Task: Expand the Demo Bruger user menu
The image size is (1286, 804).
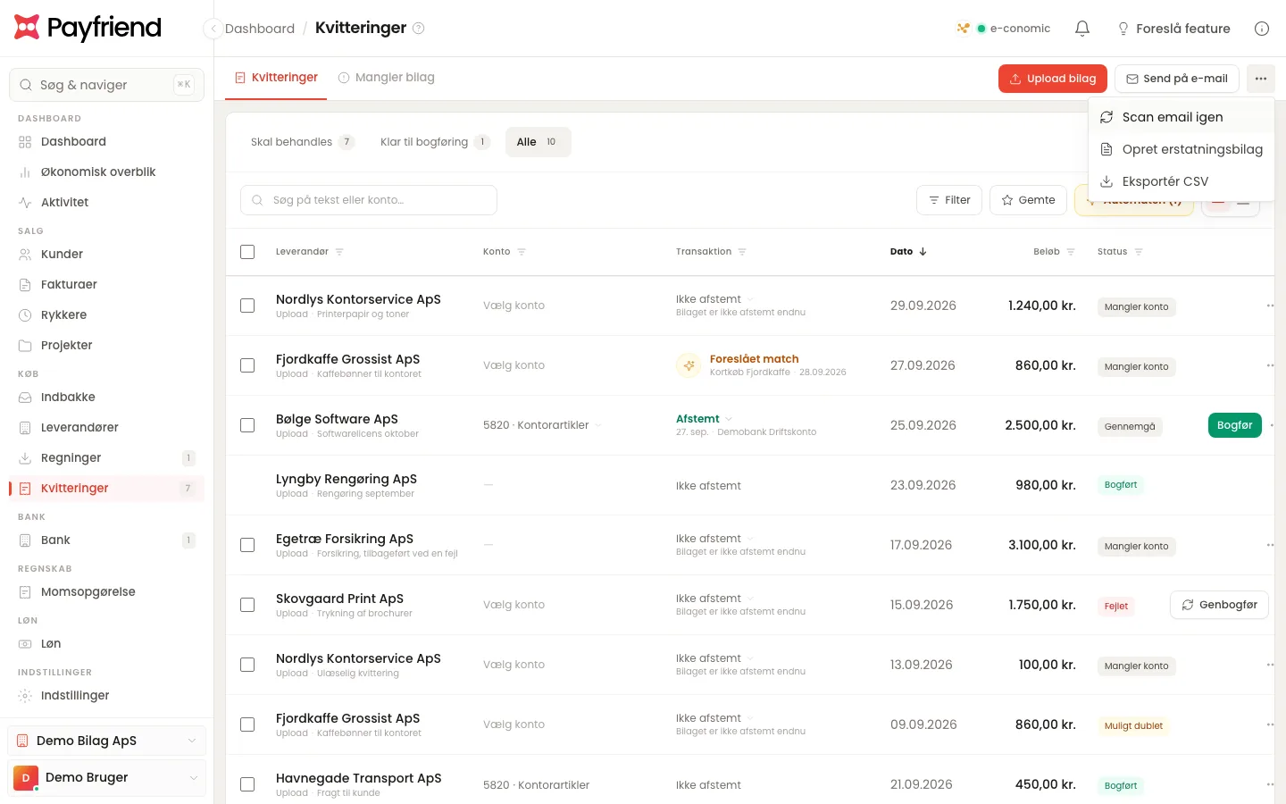Action: [x=107, y=778]
